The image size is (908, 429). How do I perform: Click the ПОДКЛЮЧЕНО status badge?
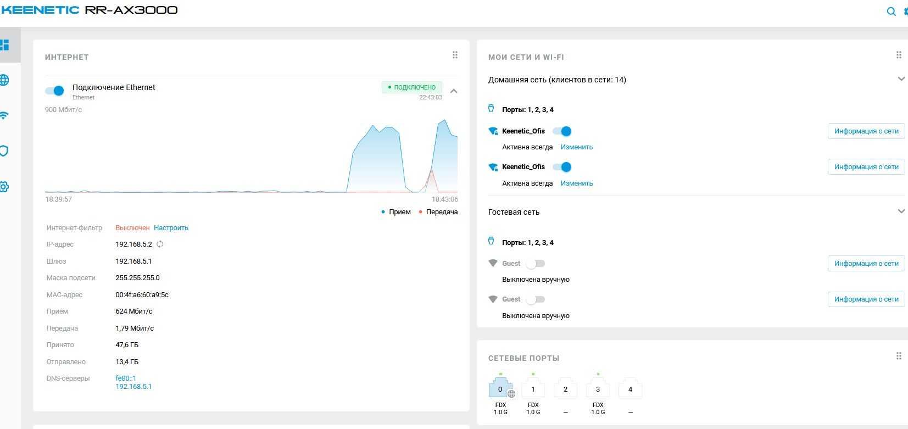(412, 87)
